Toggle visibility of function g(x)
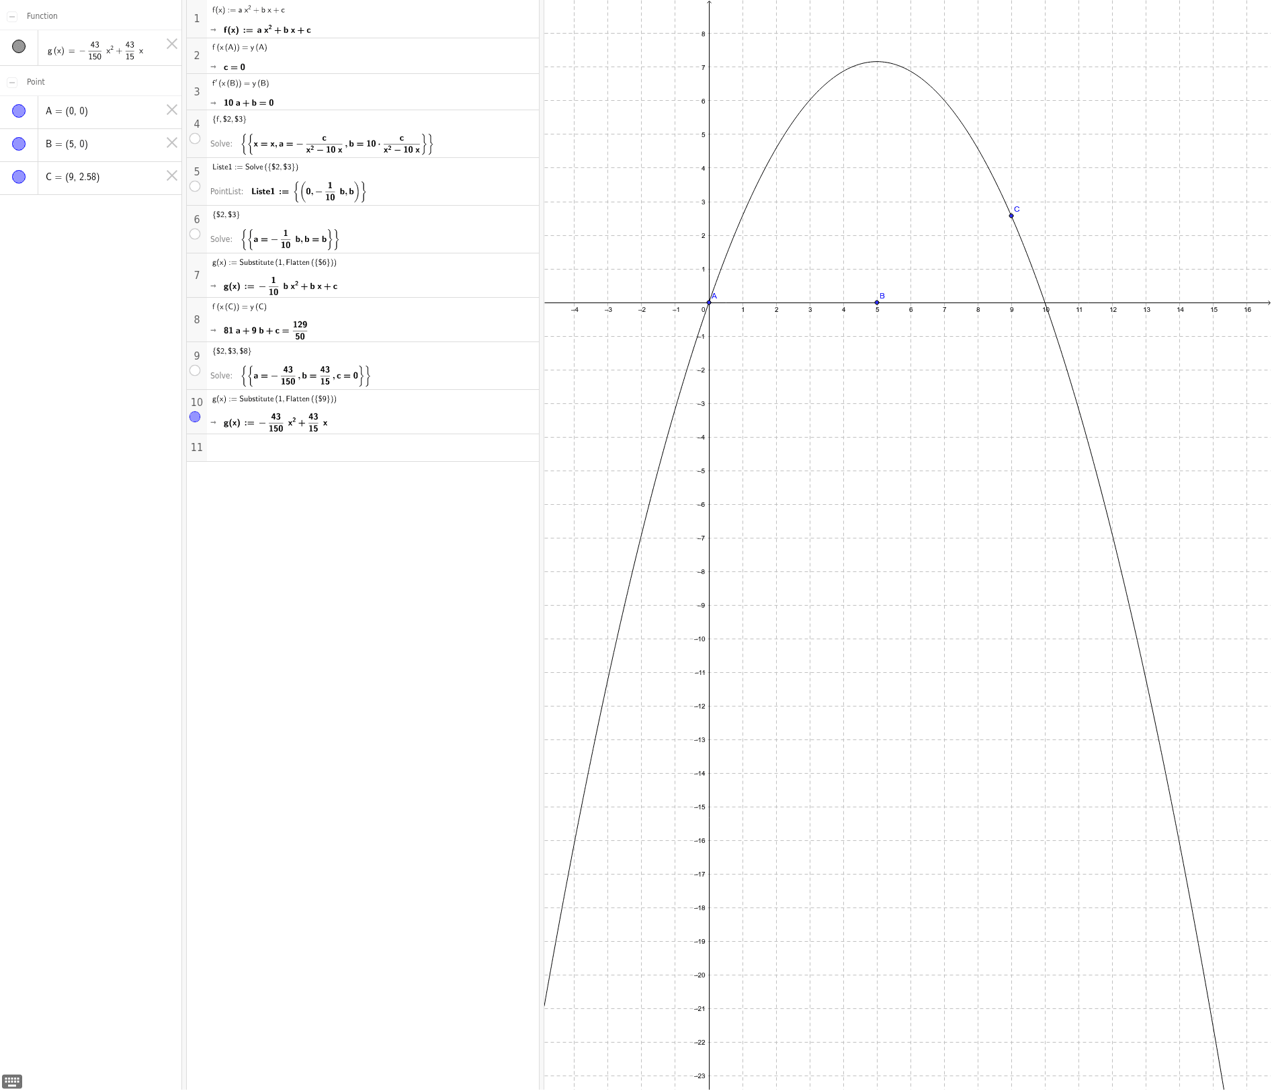1272x1091 pixels. coord(19,46)
